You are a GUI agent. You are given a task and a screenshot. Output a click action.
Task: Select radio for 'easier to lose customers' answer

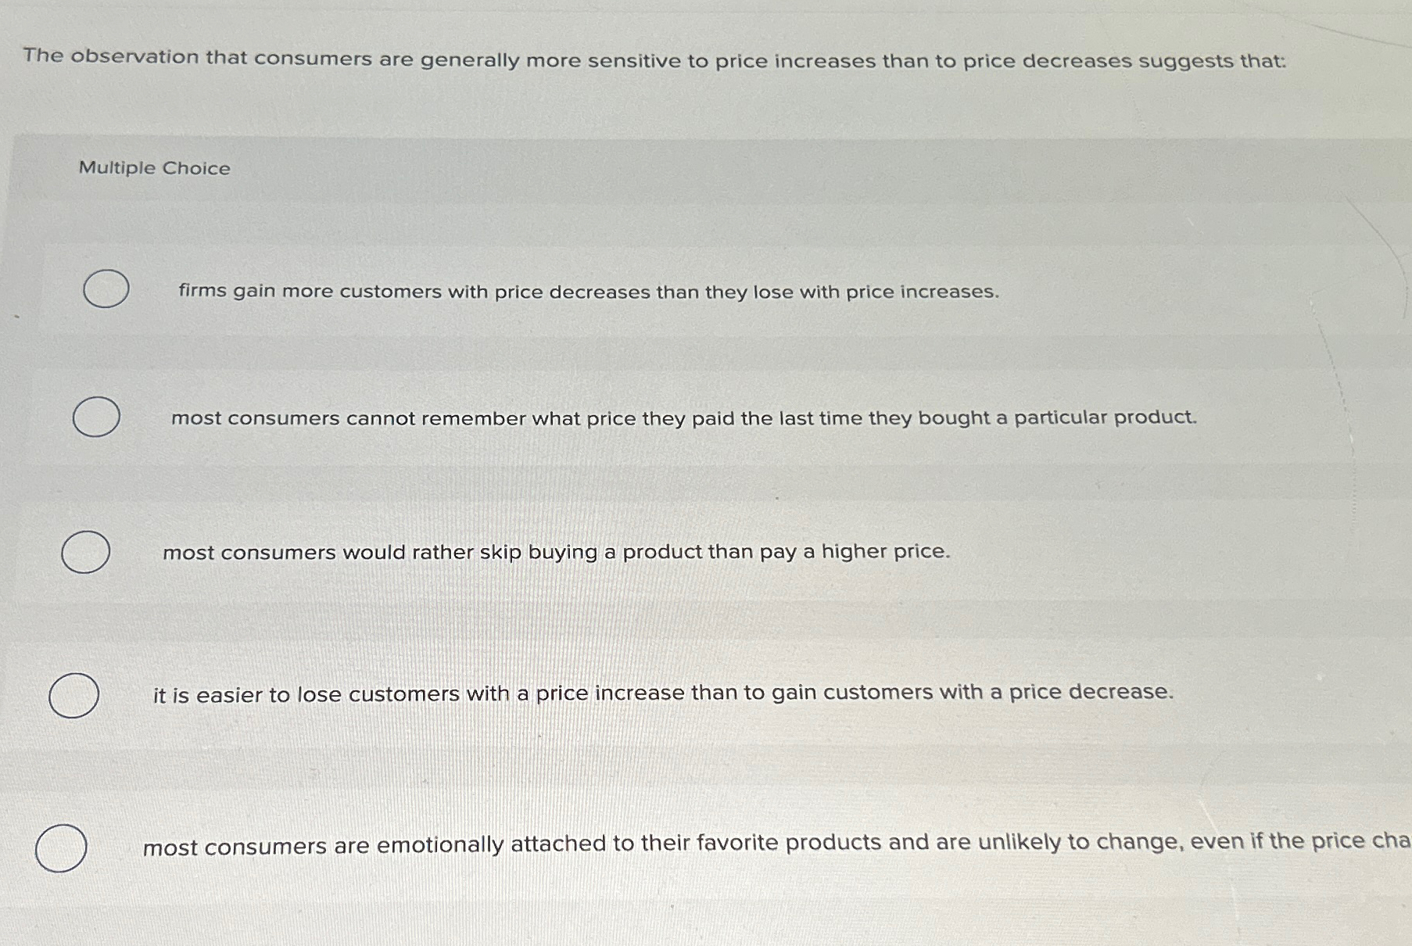click(75, 694)
